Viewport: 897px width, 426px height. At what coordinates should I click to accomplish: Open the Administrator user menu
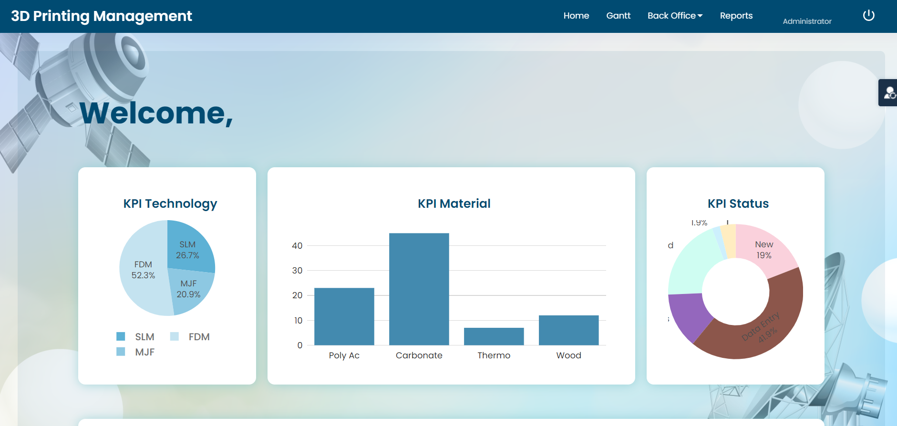click(x=807, y=21)
